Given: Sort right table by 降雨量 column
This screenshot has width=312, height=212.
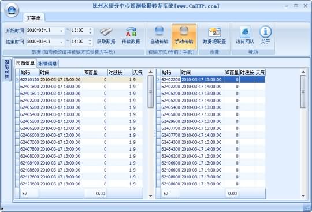Looking at the screenshot, I should (232, 72).
